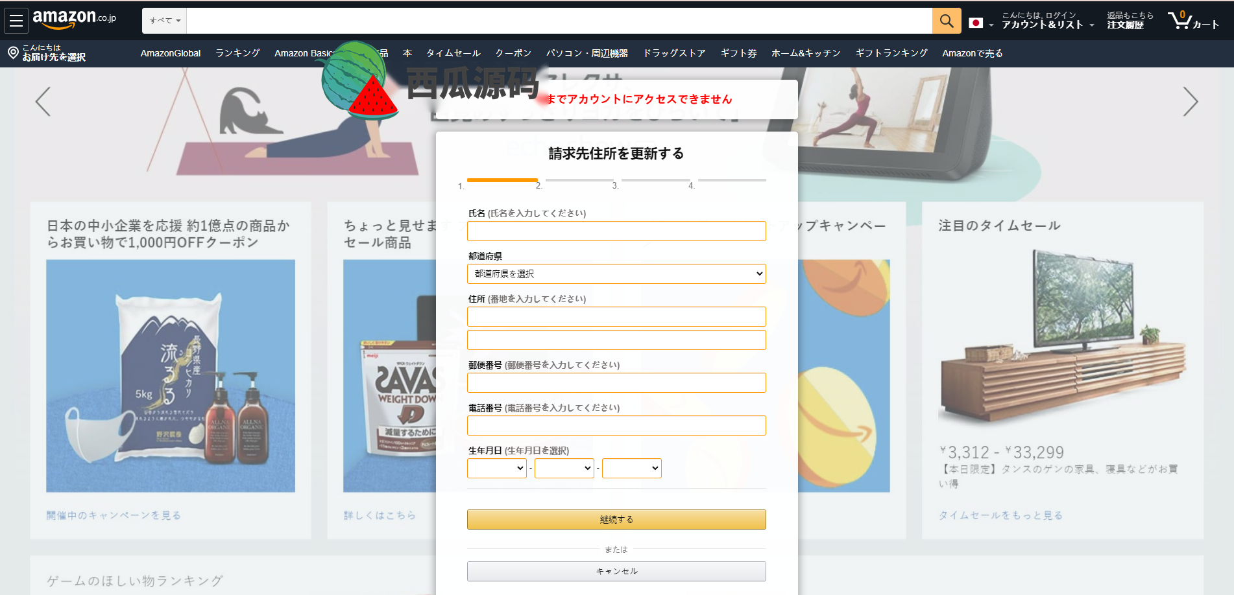The height and width of the screenshot is (595, 1234).
Task: Click the rice and mask campaign image
Action: (x=171, y=376)
